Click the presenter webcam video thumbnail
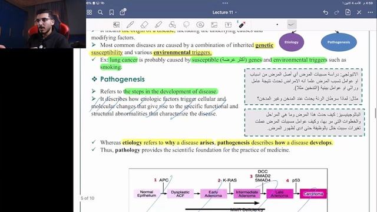This screenshot has width=377, height=212. (43, 24)
